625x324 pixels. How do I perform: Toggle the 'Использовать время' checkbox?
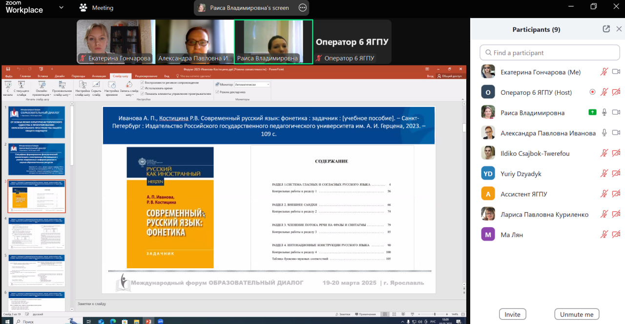(x=142, y=88)
